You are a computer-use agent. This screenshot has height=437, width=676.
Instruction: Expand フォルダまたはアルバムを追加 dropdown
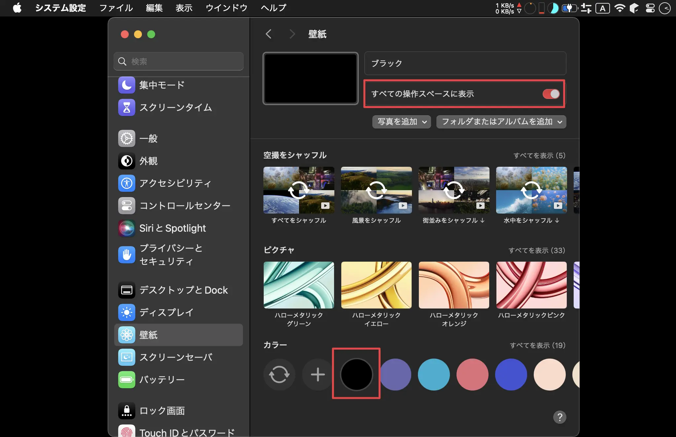point(501,122)
